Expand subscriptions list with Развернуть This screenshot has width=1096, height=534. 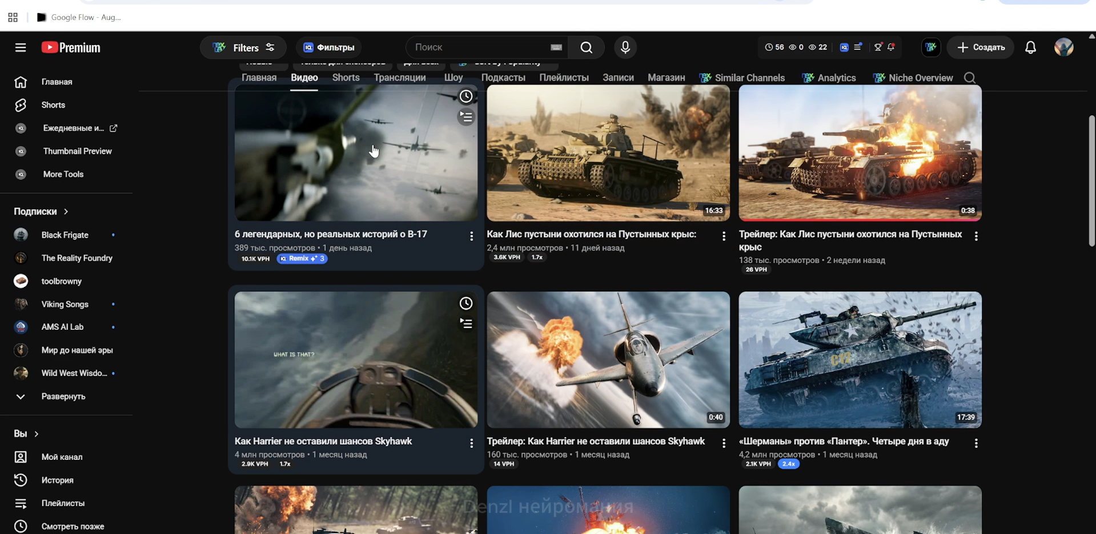(63, 396)
